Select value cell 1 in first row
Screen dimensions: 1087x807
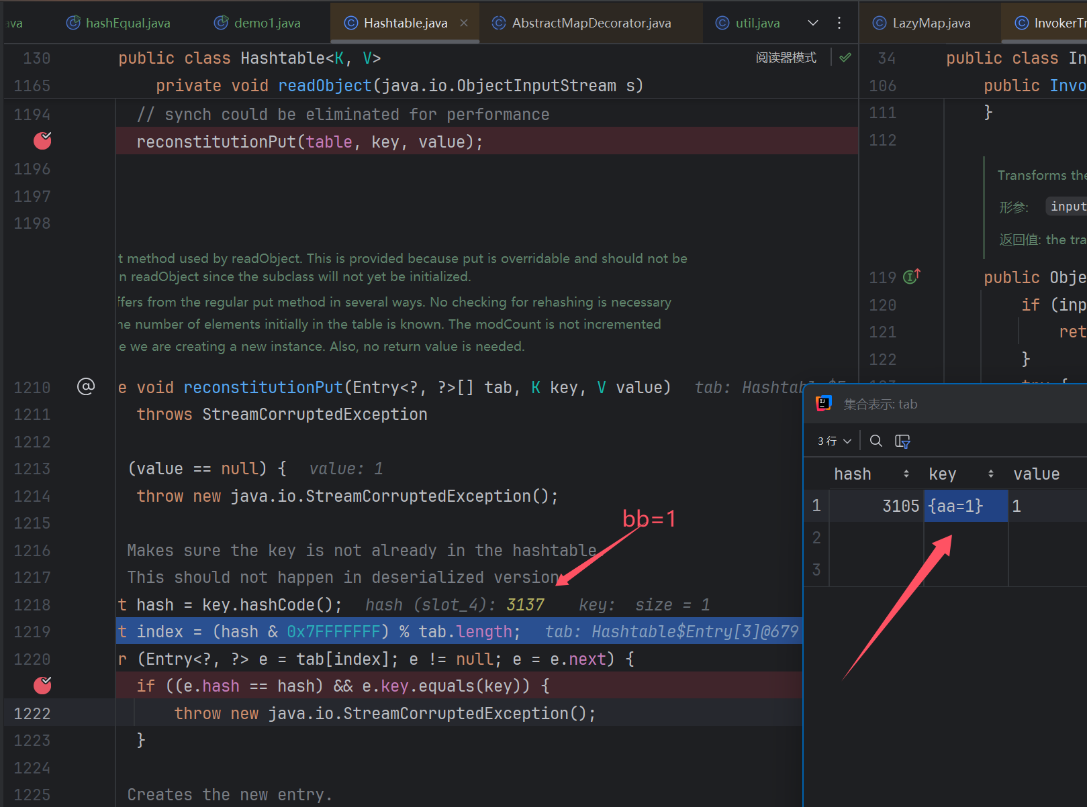click(x=1047, y=506)
